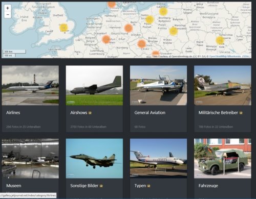Open the Museen album thumbnail
256x199 pixels.
[x=30, y=159]
